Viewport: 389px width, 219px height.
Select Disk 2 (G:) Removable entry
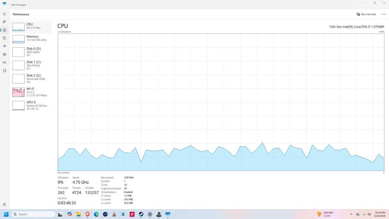[x=31, y=79]
